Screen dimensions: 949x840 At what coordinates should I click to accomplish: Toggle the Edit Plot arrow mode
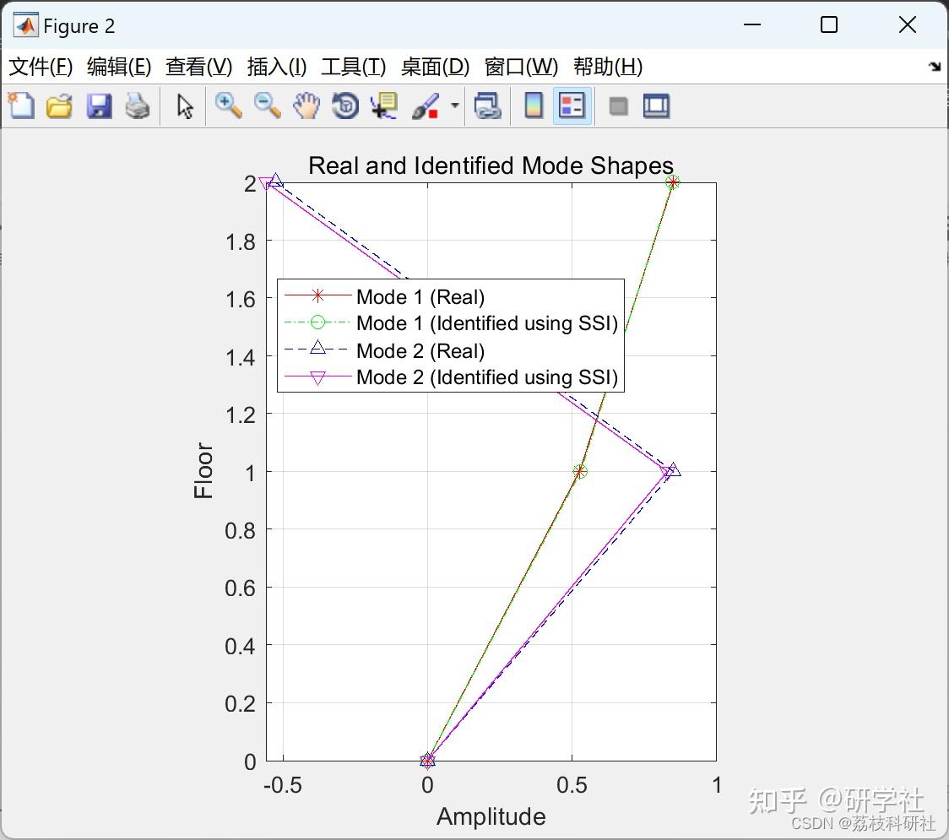[182, 106]
